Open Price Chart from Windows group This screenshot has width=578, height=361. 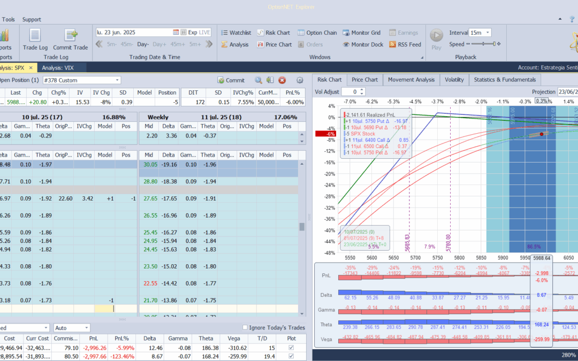274,44
